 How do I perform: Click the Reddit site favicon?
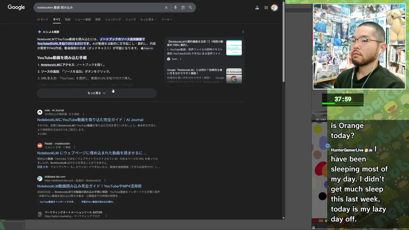[x=40, y=145]
